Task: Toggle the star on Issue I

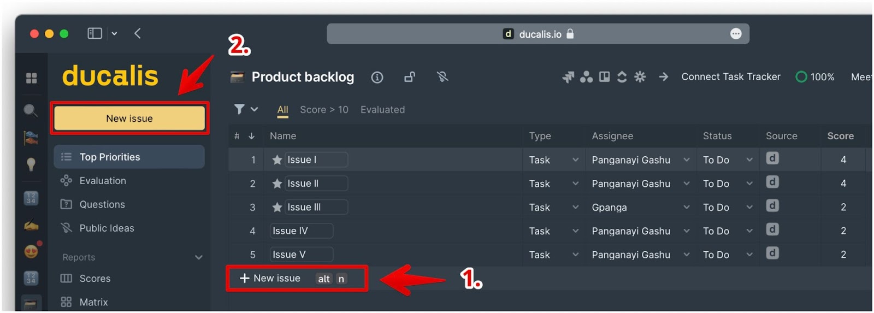Action: [x=277, y=160]
